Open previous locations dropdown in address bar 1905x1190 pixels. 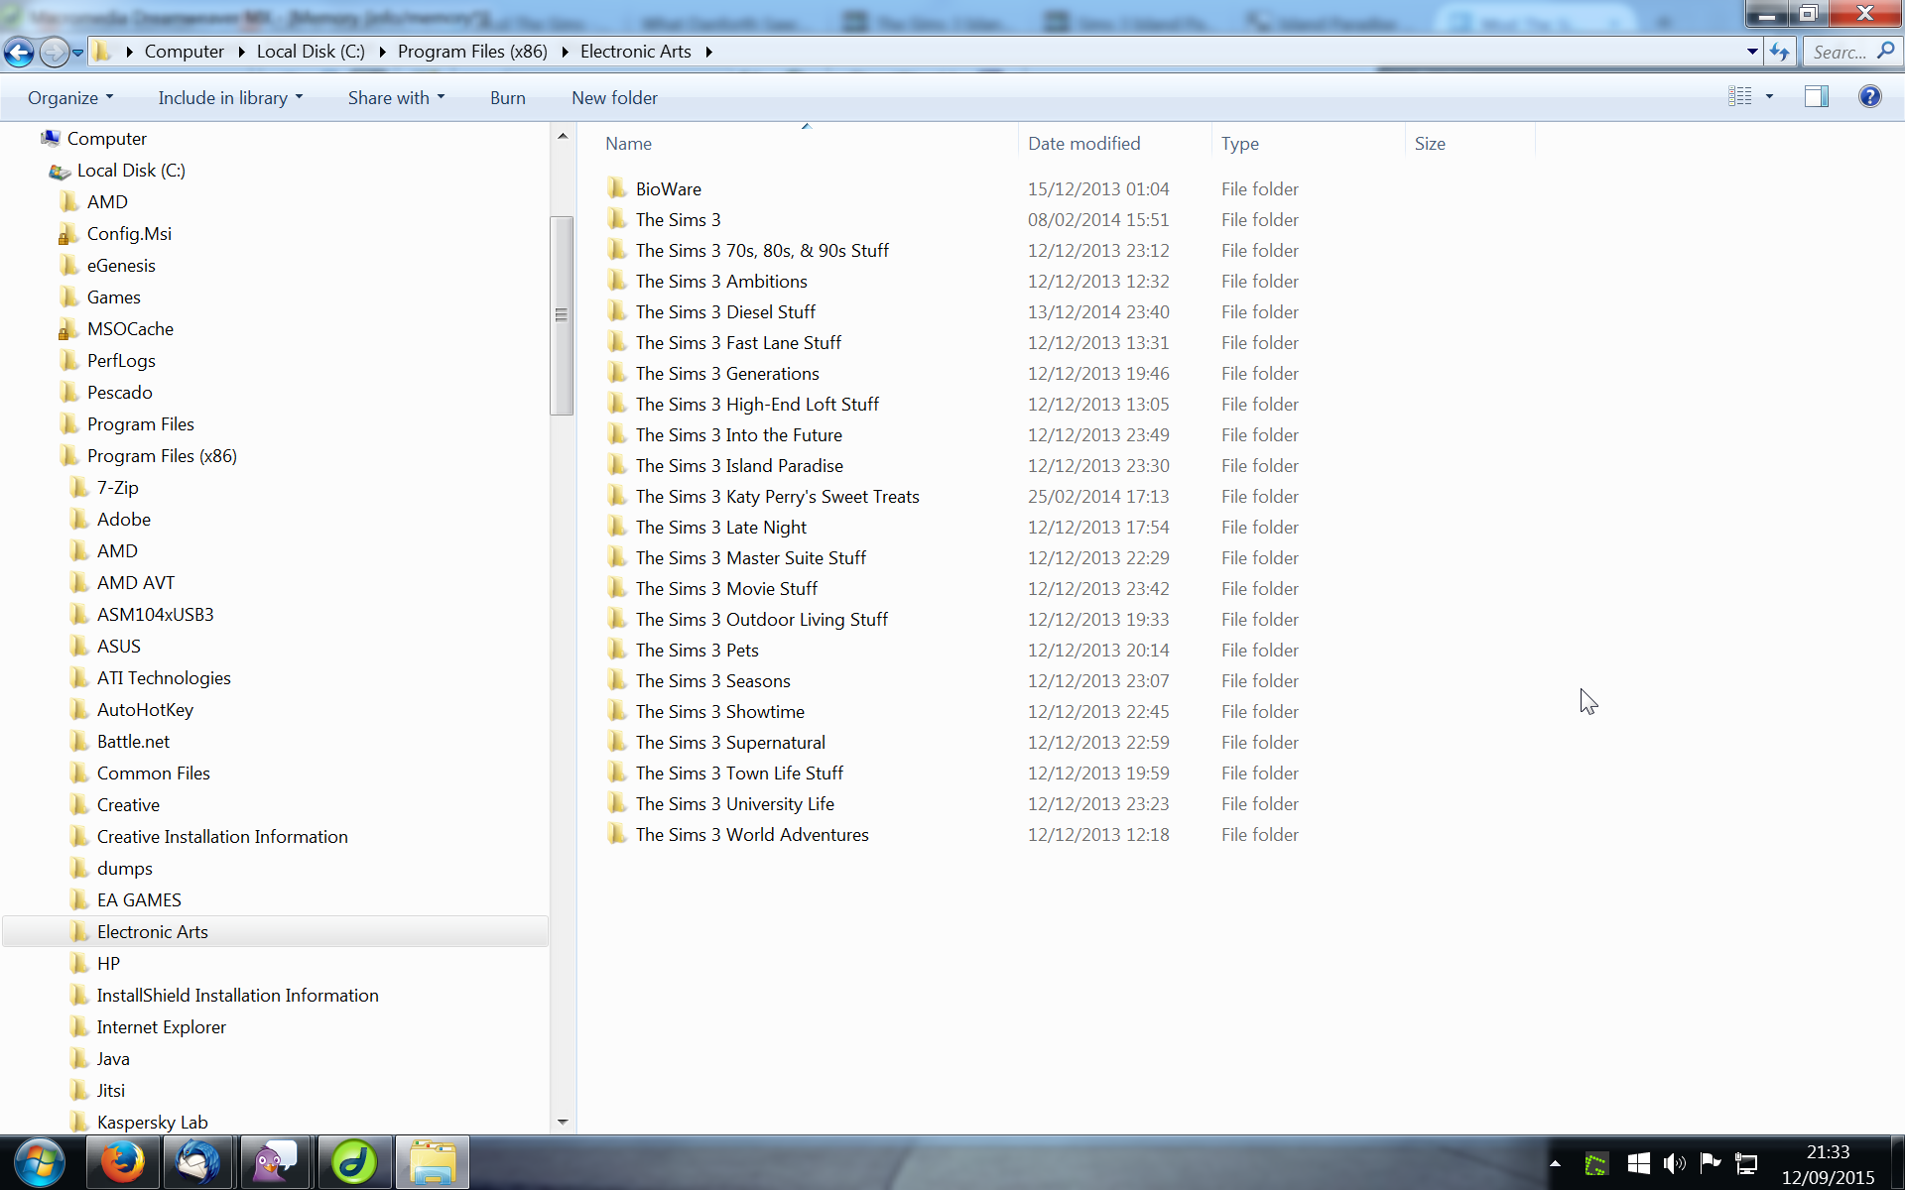coord(1752,52)
